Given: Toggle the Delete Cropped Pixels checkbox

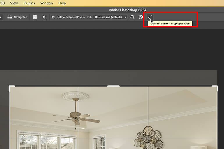Looking at the screenshot, I should click(53, 17).
